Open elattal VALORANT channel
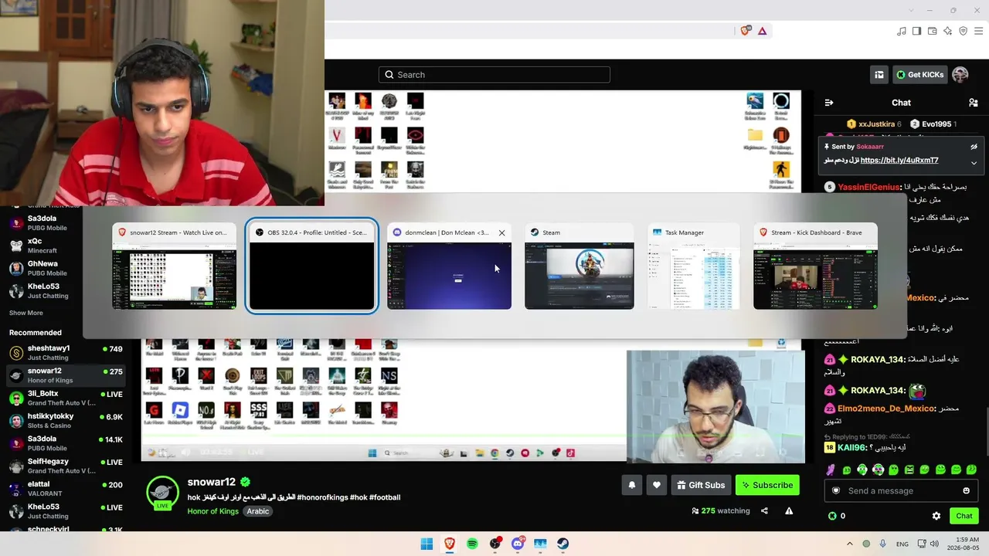 [65, 489]
